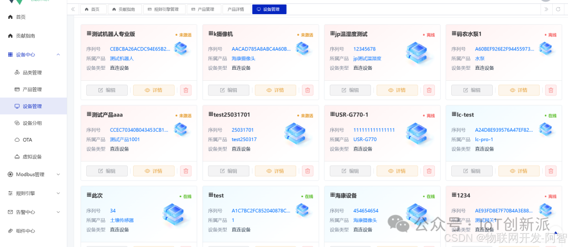Delete the 测试产品aaa device card
This screenshot has width=568, height=247.
point(186,171)
